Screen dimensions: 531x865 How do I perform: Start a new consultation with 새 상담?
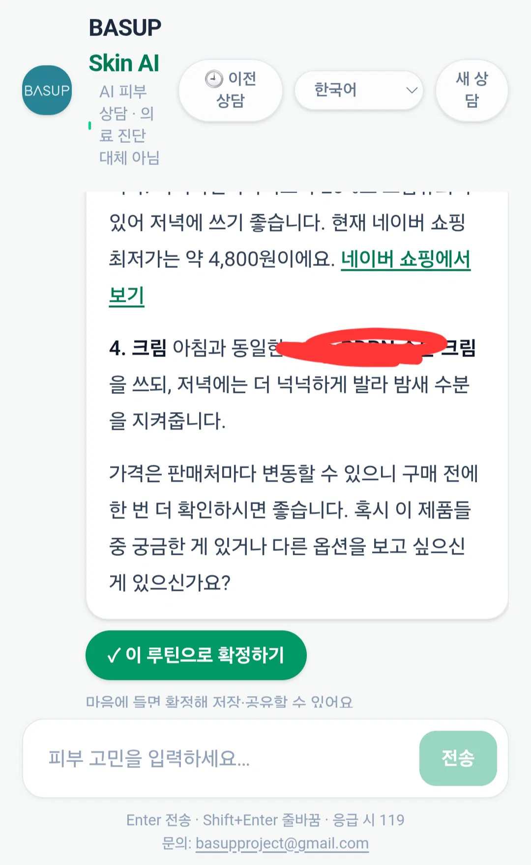click(472, 90)
